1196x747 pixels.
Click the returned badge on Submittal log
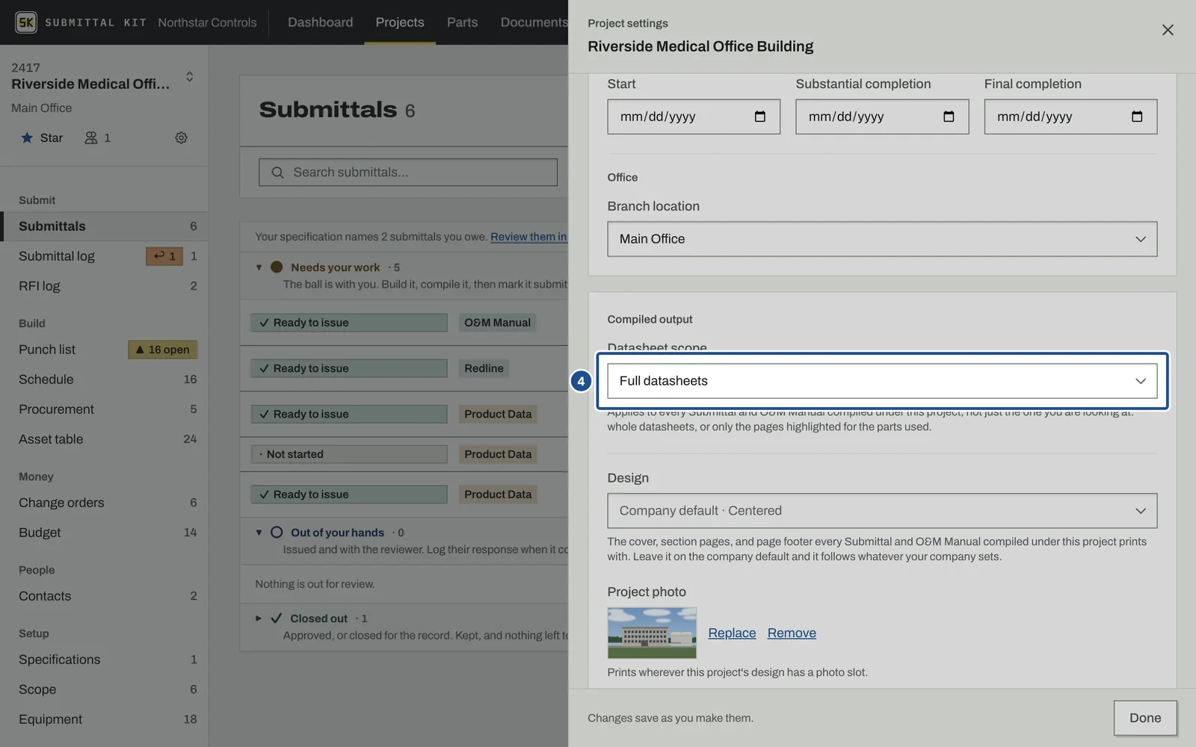click(164, 256)
